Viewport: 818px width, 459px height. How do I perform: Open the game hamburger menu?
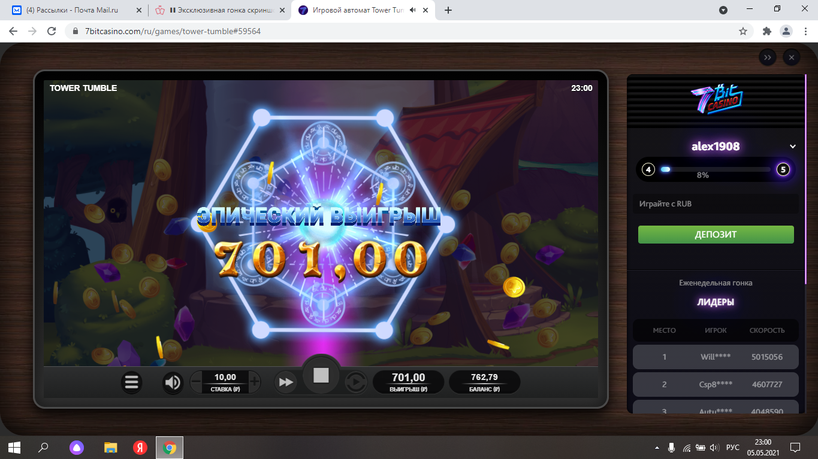132,382
